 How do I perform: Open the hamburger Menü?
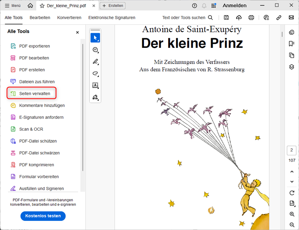13,6
